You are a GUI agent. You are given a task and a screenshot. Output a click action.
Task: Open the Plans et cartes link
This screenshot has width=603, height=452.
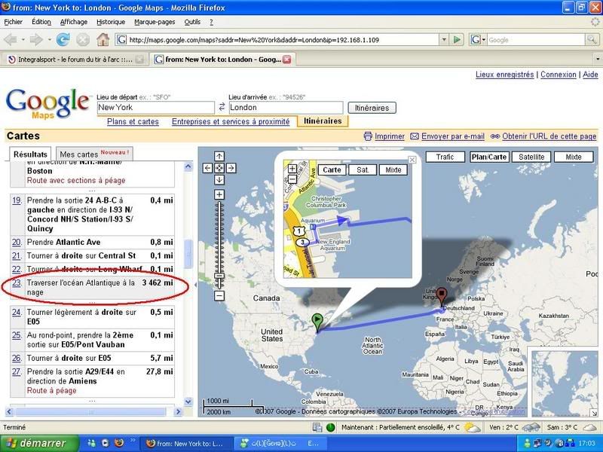(x=133, y=121)
